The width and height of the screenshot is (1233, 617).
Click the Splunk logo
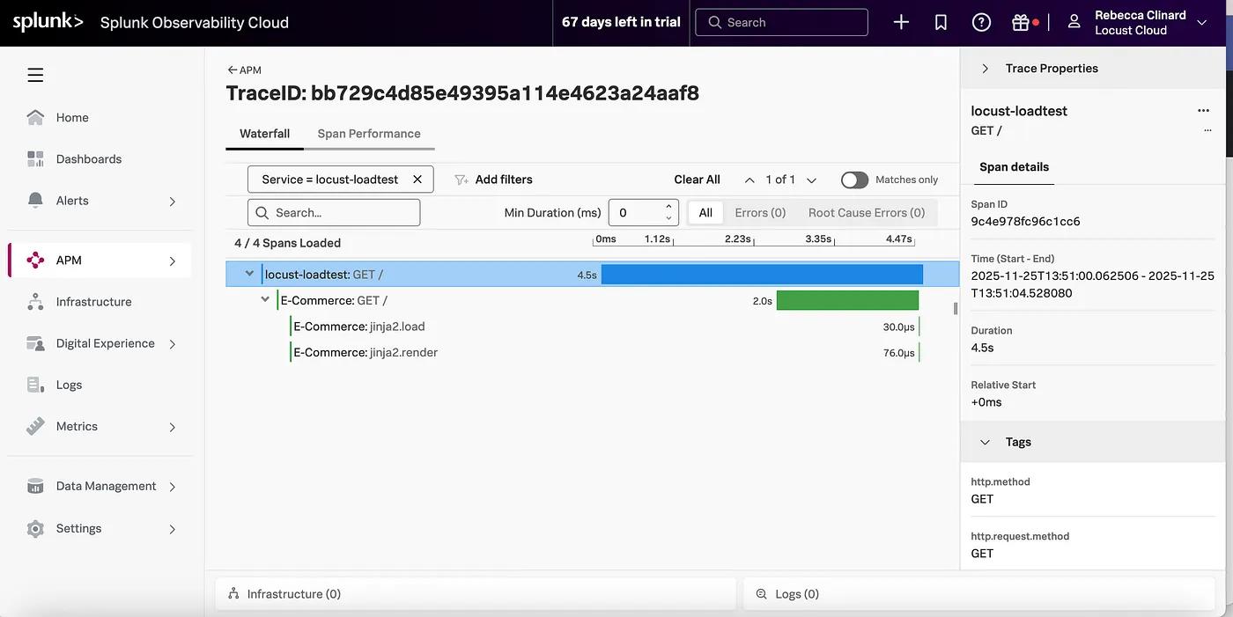(48, 22)
